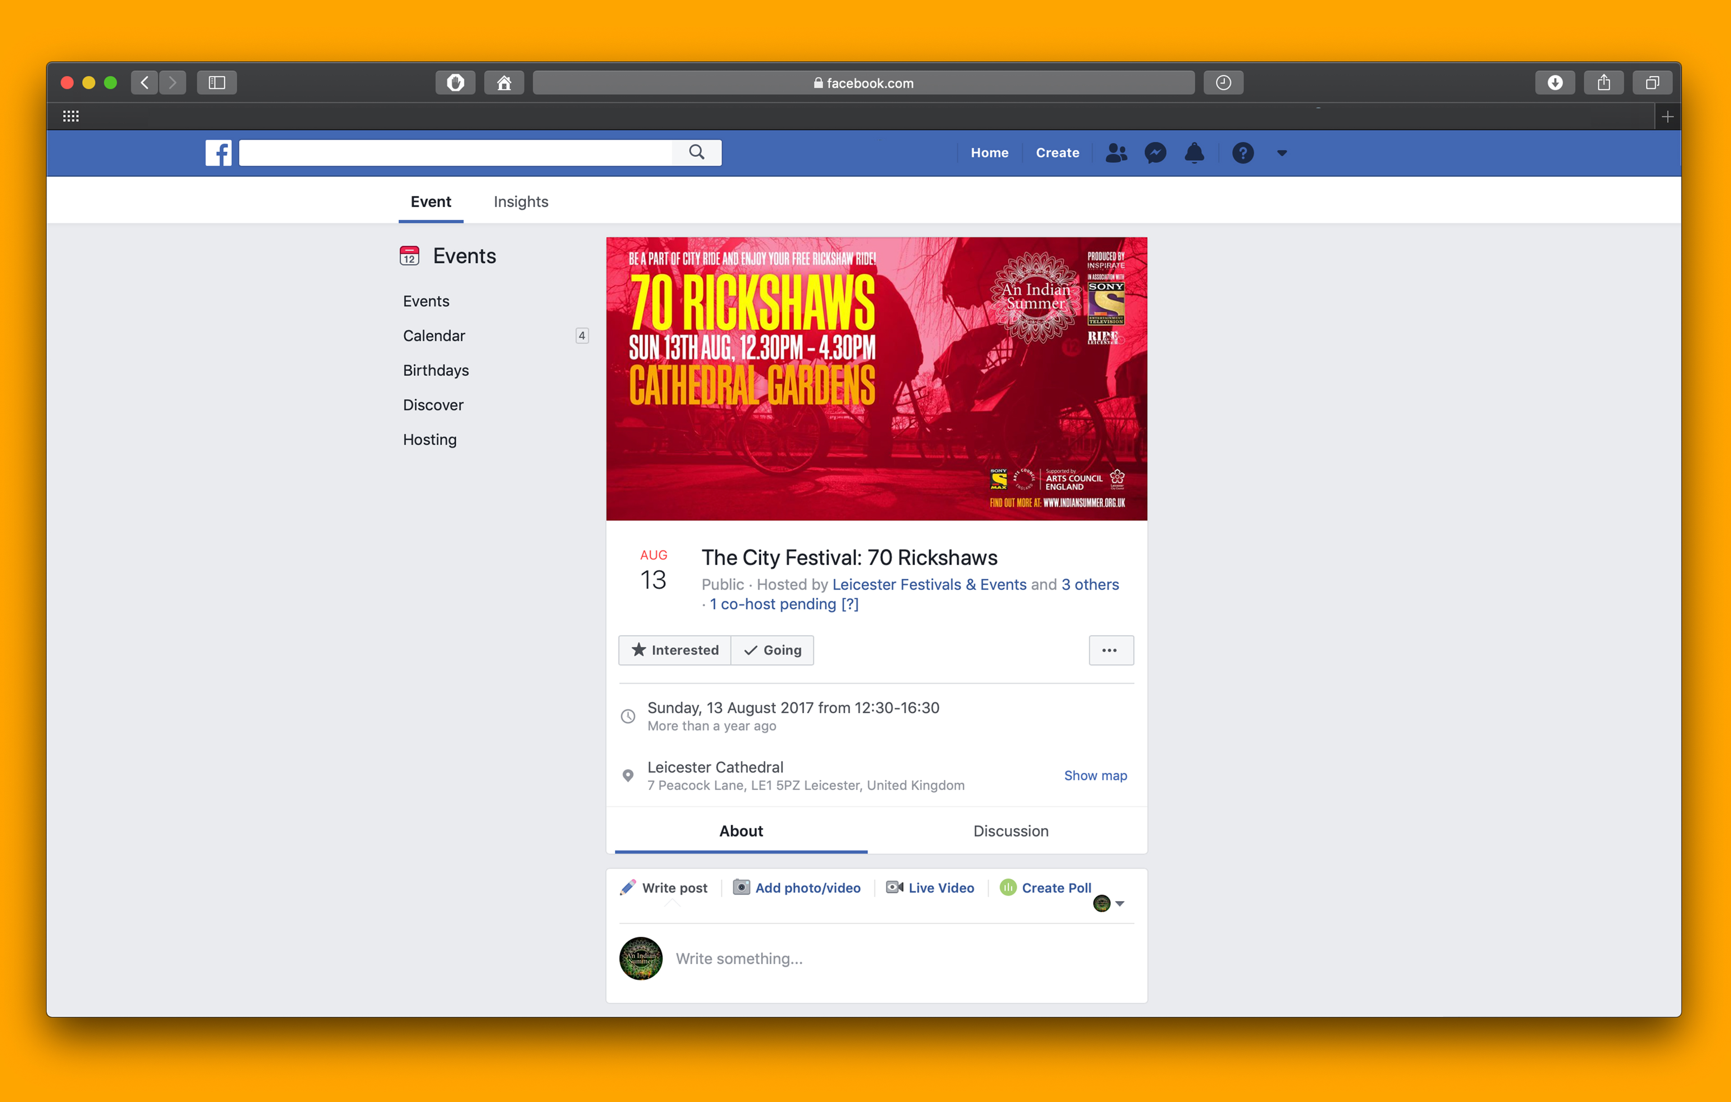Click the facebook.com address bar
Image resolution: width=1731 pixels, height=1102 pixels.
pos(863,82)
